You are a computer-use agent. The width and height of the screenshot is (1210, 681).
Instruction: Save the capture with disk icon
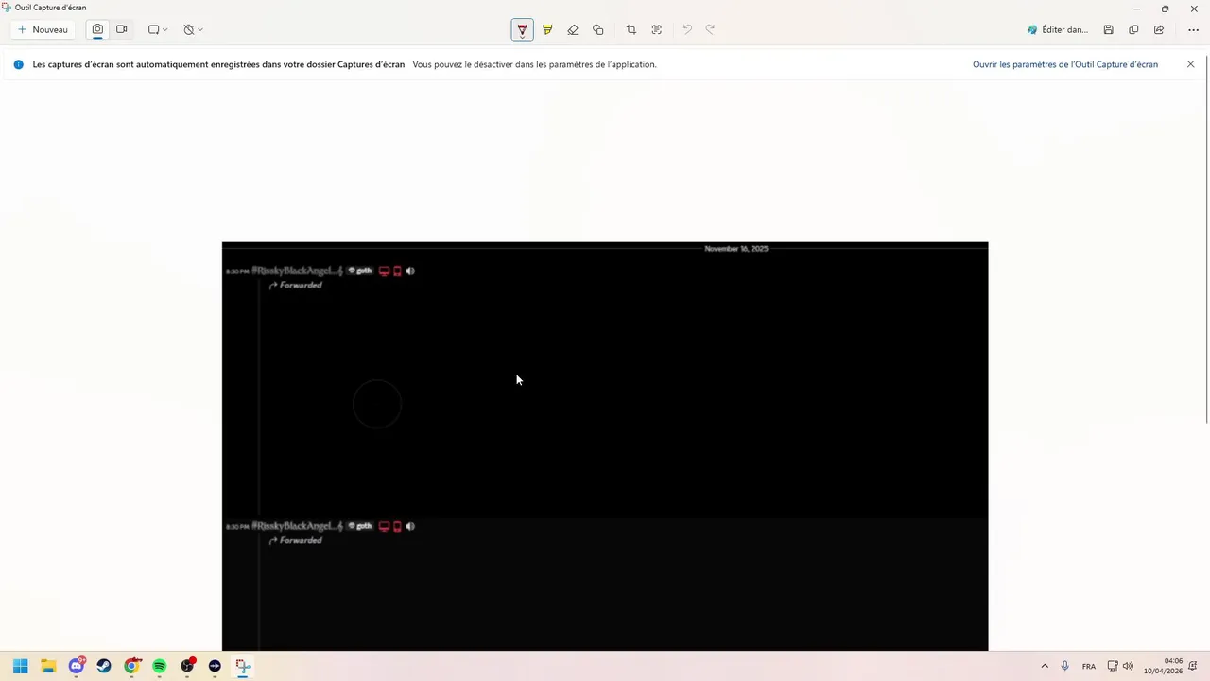click(x=1109, y=29)
